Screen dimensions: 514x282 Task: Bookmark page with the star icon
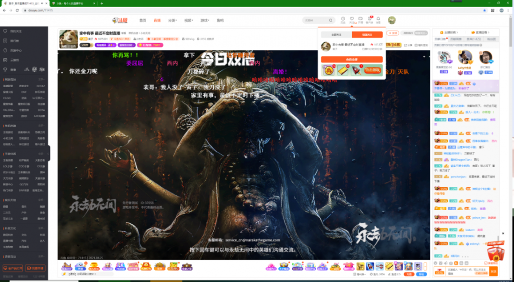[484, 10]
